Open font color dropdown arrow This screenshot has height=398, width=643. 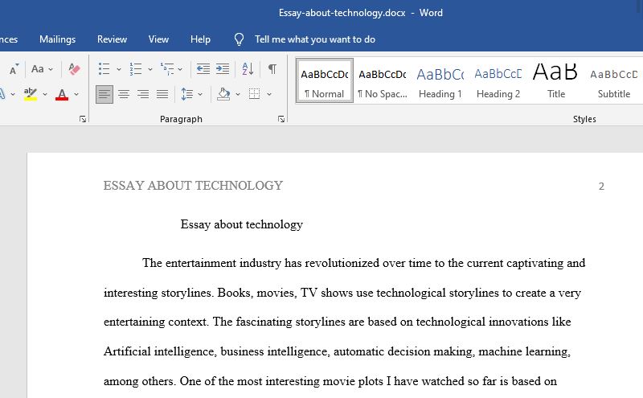pos(76,94)
